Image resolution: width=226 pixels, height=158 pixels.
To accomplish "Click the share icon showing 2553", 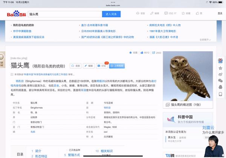I will pyautogui.click(x=157, y=53).
